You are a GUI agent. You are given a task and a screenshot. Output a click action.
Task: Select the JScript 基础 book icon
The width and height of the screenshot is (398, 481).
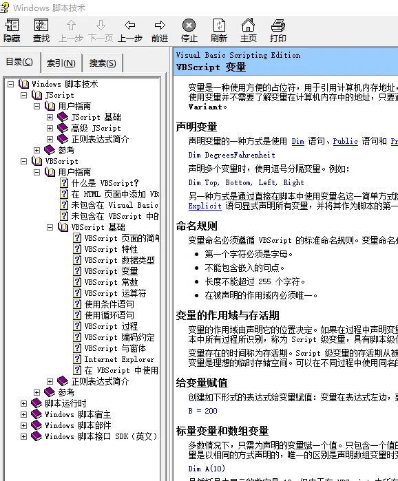[x=63, y=117]
